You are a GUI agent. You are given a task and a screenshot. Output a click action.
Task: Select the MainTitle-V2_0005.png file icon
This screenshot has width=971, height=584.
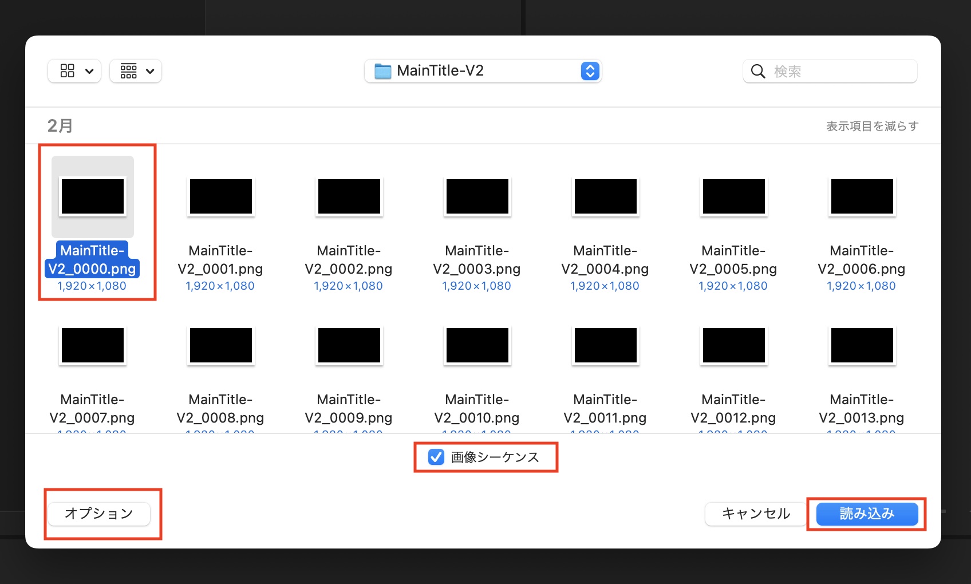tap(734, 196)
